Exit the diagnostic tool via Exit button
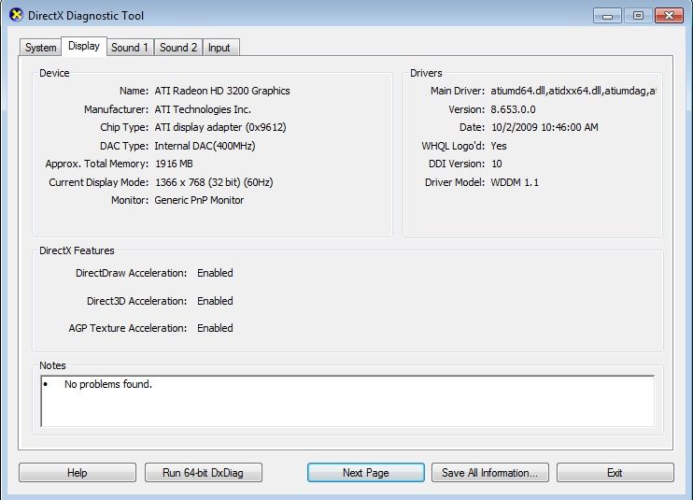The image size is (693, 500). [615, 473]
